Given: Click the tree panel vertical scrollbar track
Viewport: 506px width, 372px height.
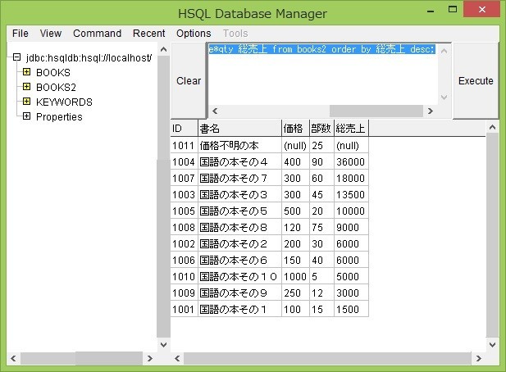Looking at the screenshot, I should pos(164,197).
